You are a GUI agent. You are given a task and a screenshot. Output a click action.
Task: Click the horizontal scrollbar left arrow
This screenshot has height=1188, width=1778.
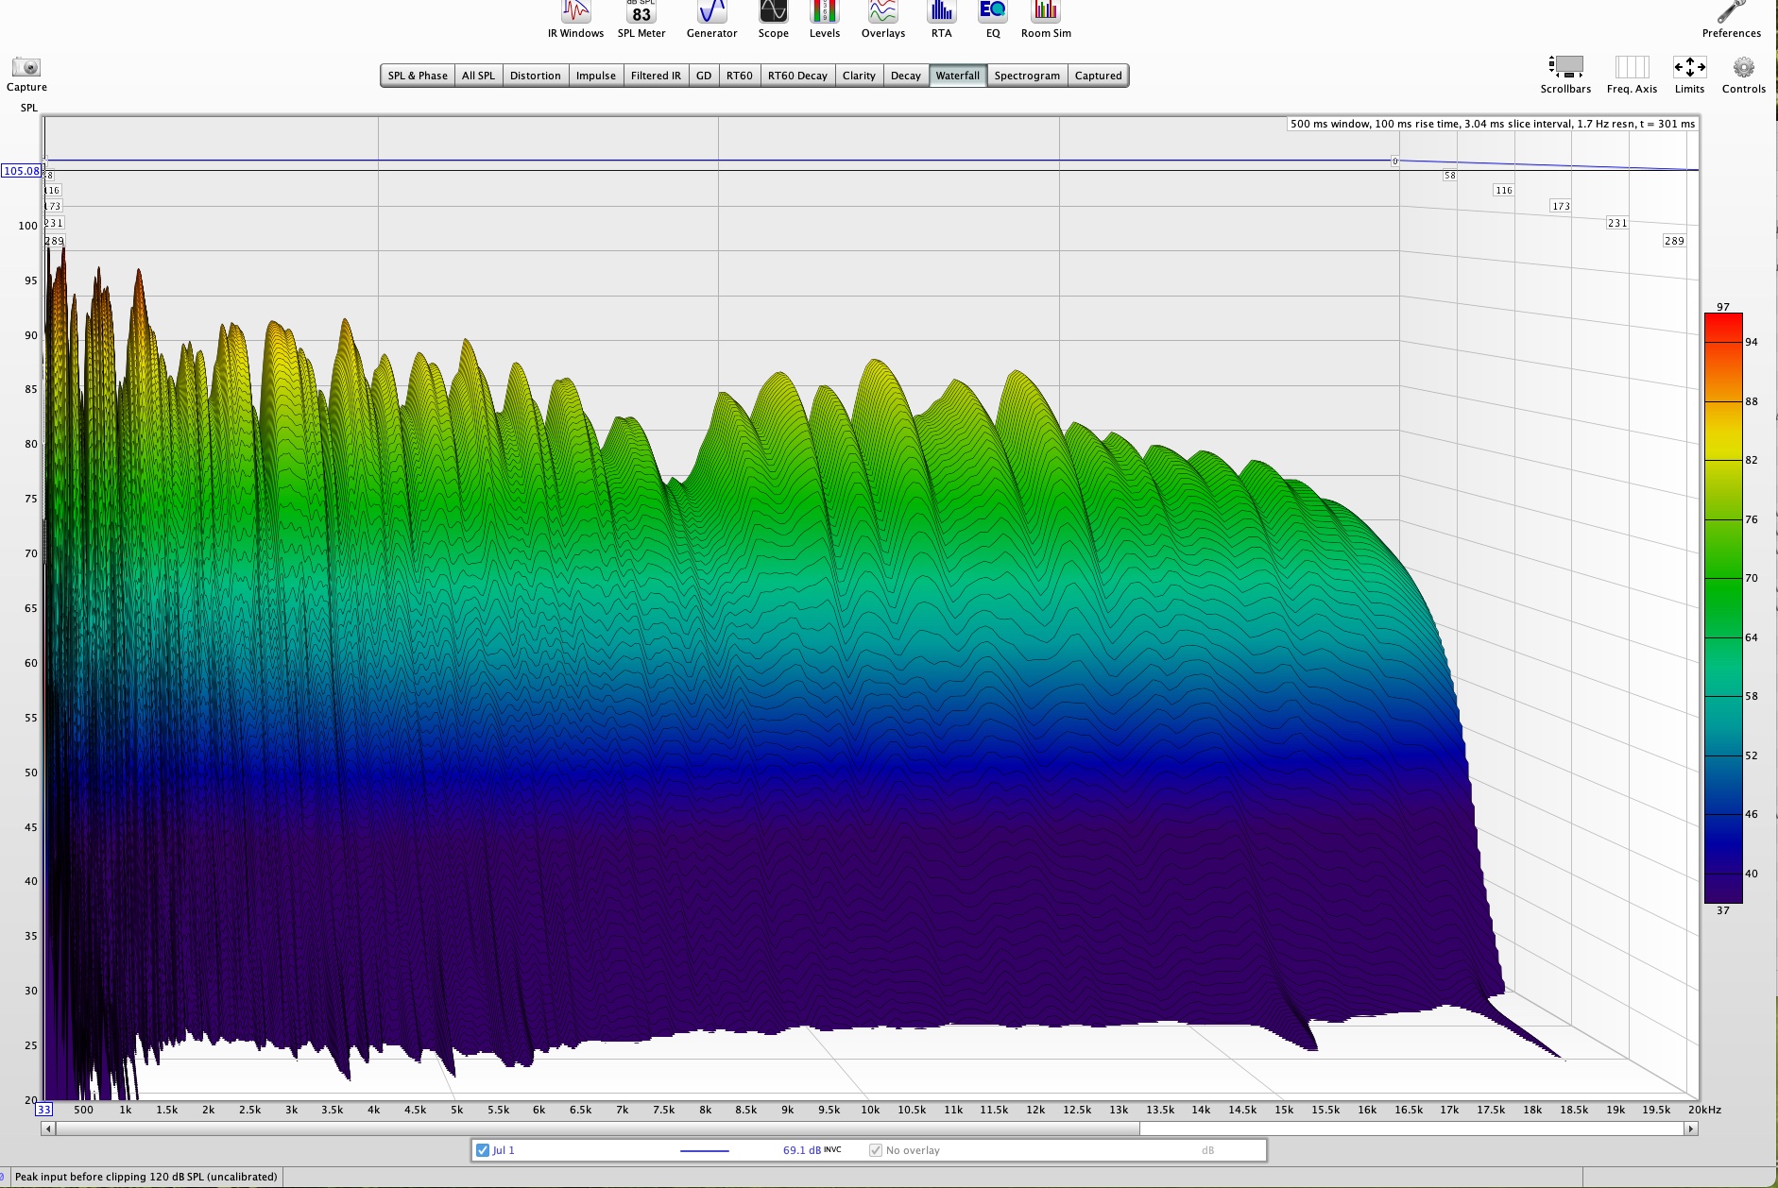(x=48, y=1129)
